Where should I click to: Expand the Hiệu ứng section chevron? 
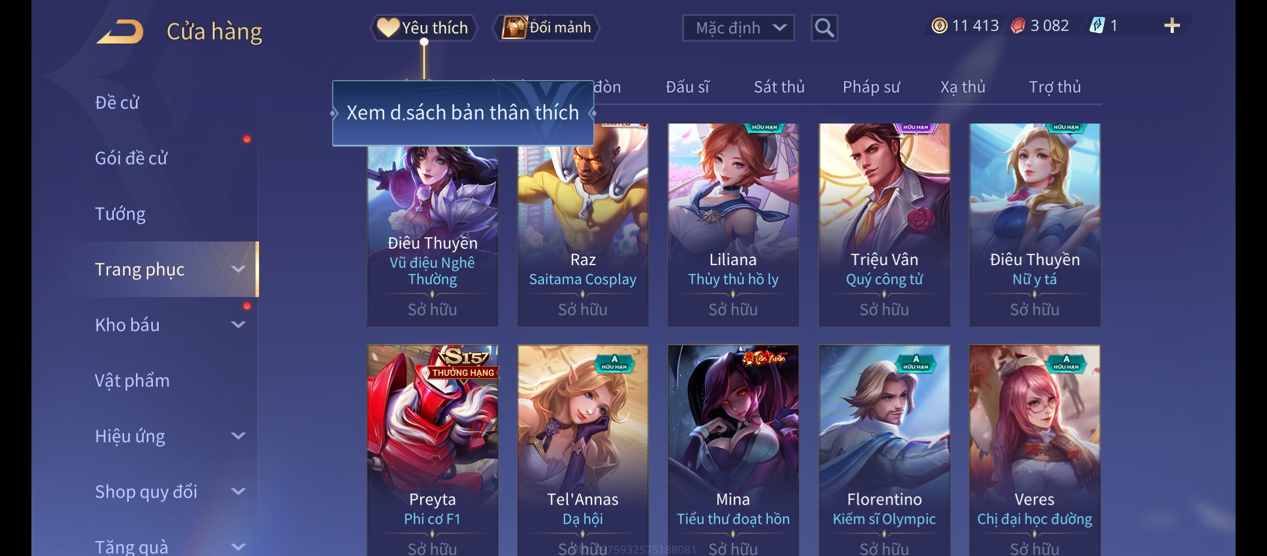(238, 436)
